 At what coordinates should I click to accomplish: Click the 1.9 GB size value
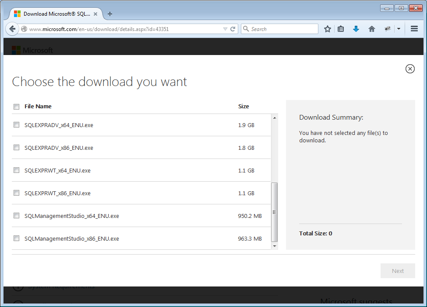(x=246, y=125)
